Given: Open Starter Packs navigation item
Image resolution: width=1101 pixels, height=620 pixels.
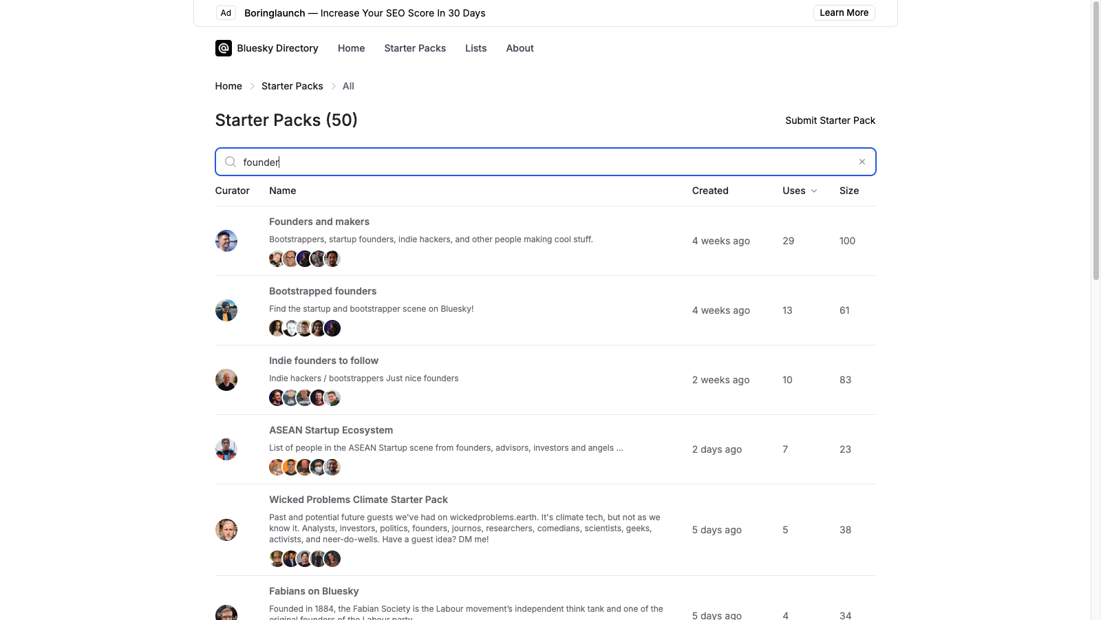Looking at the screenshot, I should pyautogui.click(x=415, y=48).
